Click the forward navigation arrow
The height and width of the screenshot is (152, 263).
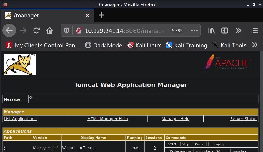point(23,31)
